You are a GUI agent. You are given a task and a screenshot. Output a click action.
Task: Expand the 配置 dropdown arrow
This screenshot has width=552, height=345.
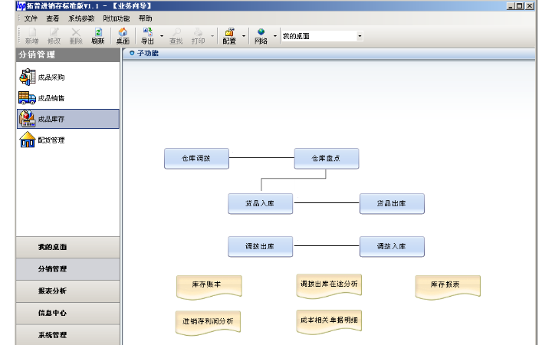[244, 36]
